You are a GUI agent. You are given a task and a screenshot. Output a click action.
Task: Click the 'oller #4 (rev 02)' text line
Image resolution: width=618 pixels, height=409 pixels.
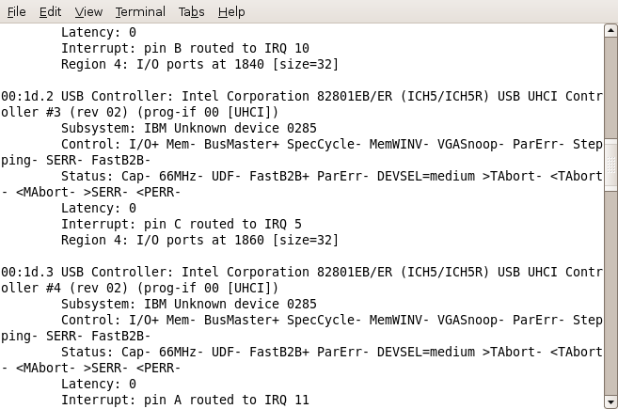click(139, 288)
